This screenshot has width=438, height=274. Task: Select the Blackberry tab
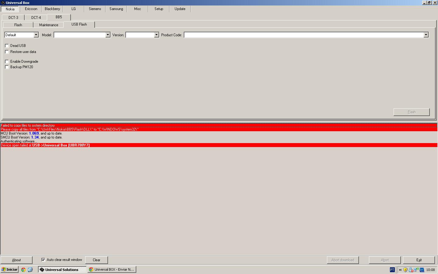point(52,9)
